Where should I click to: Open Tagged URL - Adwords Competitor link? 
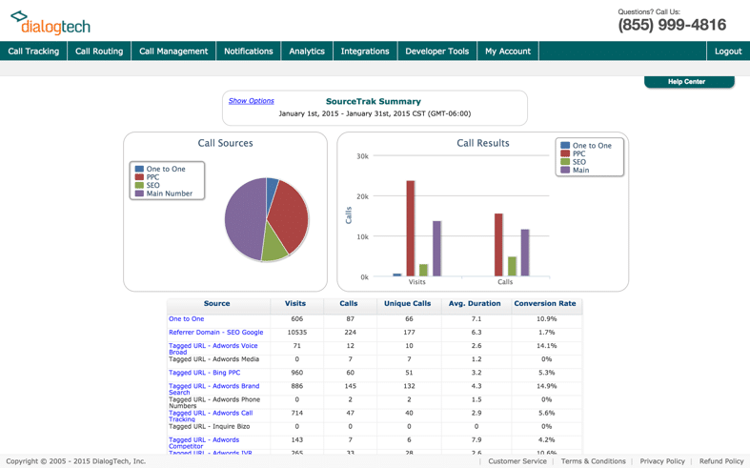[204, 442]
